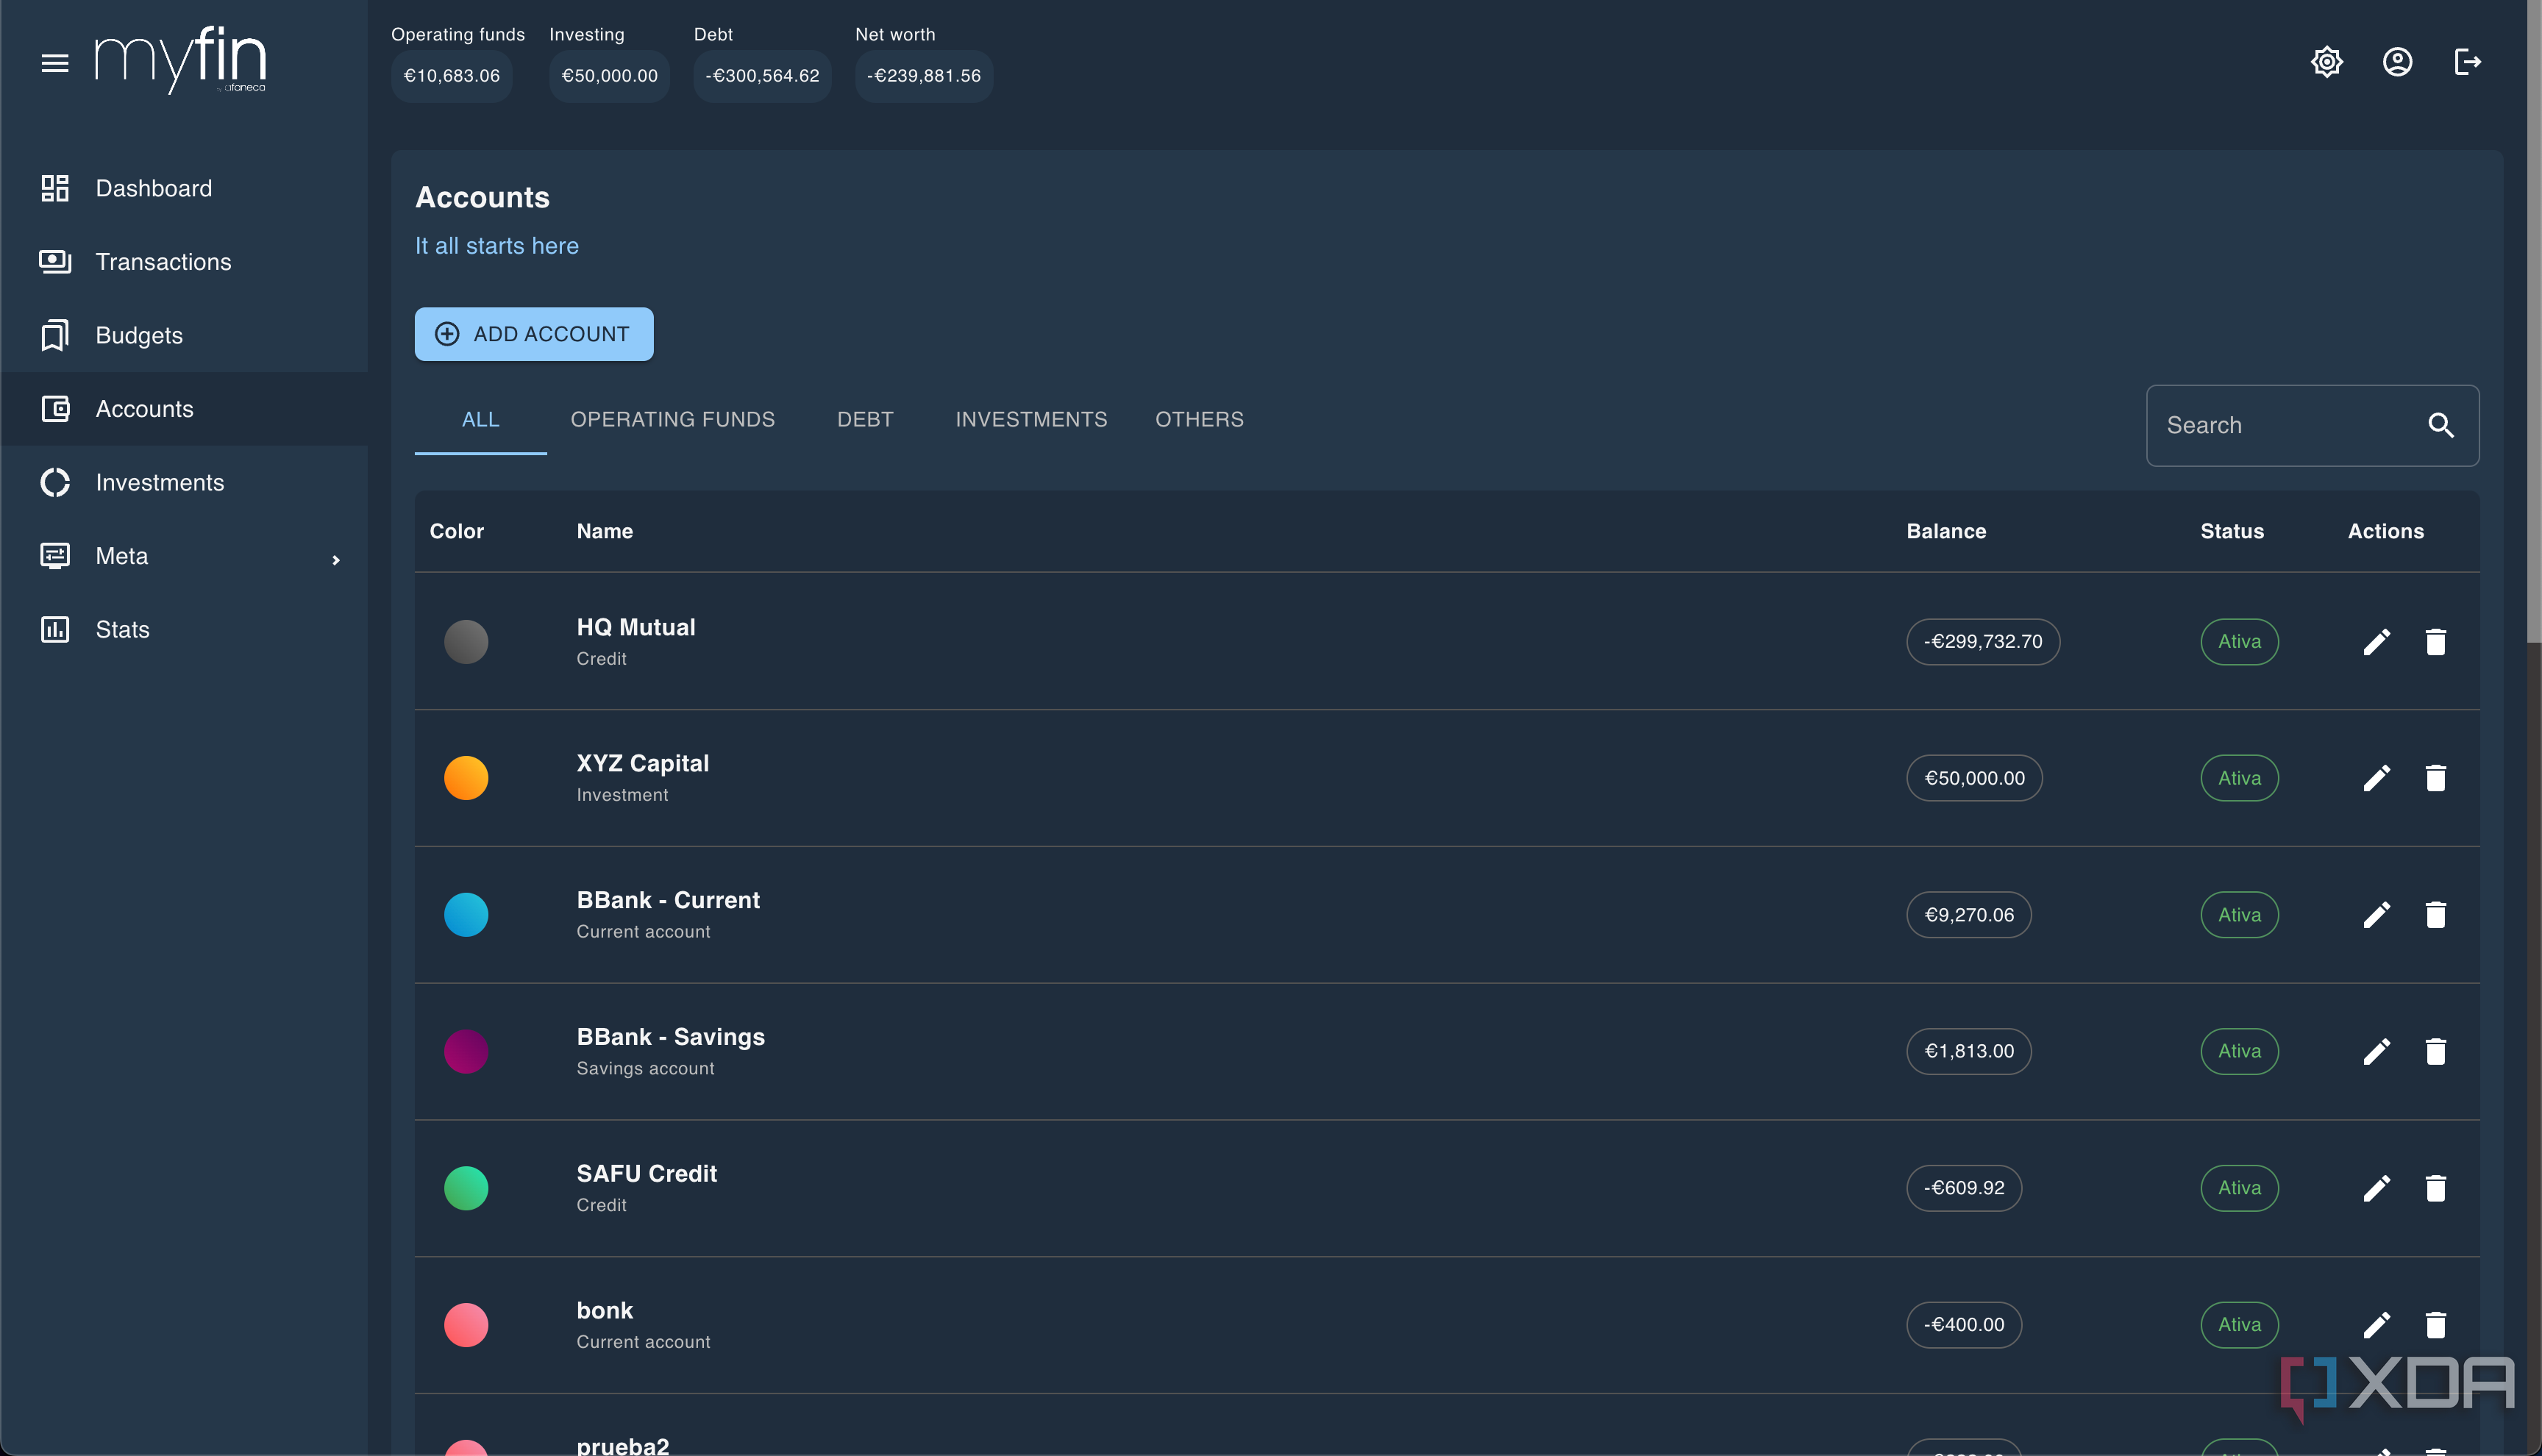Edit the XYZ Capital account
Screen dimensions: 2542x1456
(2377, 778)
